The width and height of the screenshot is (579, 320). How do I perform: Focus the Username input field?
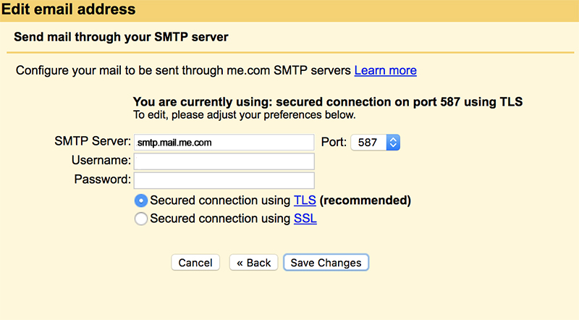click(x=224, y=161)
